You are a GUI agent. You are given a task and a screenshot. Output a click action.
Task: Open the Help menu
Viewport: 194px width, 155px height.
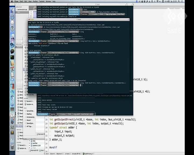54,1
